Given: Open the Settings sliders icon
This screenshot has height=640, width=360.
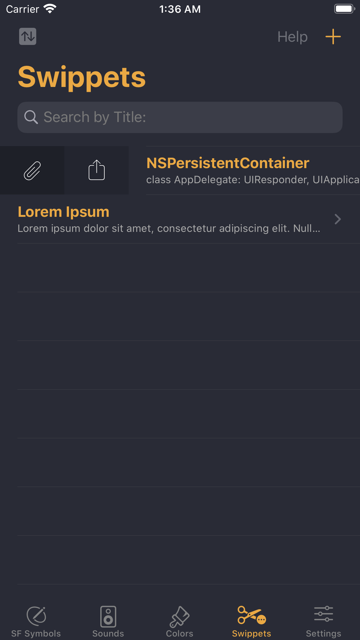Looking at the screenshot, I should click(323, 614).
